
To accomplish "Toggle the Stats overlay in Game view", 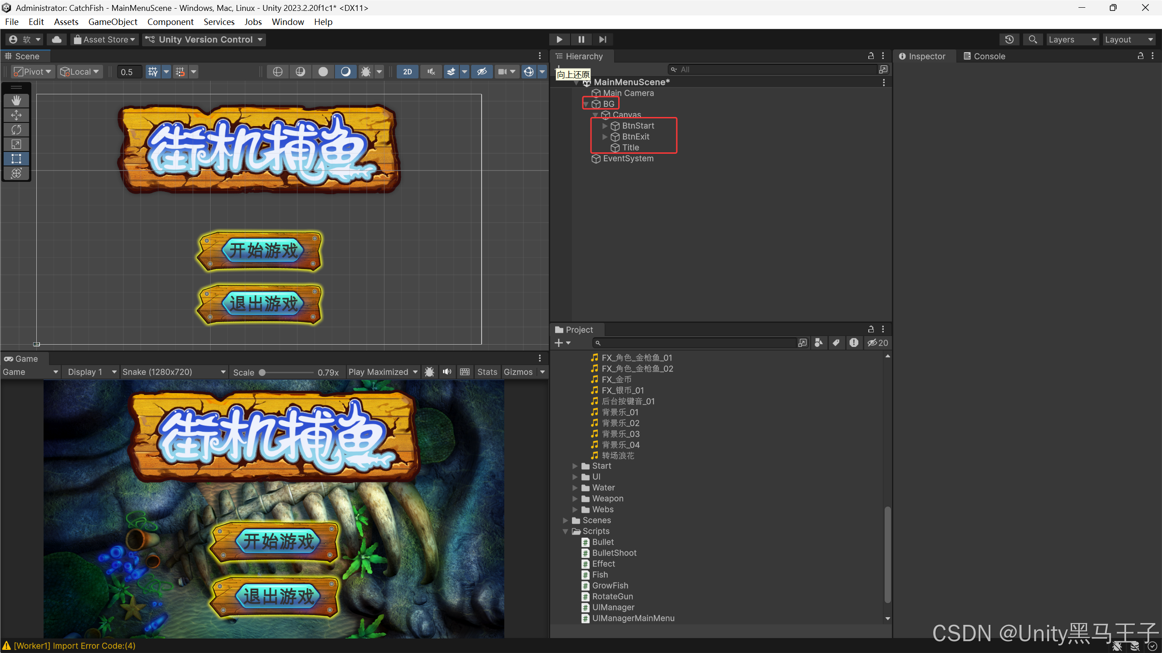I will point(487,372).
